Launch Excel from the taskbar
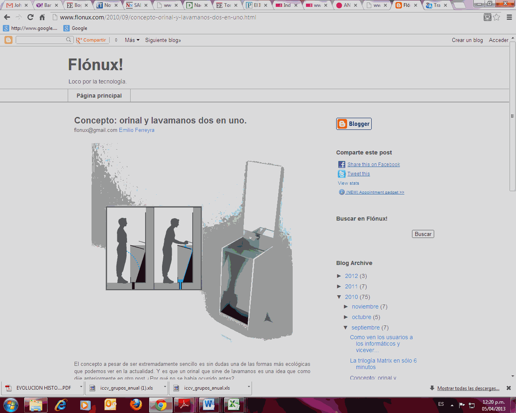This screenshot has height=413, width=516. (x=234, y=405)
